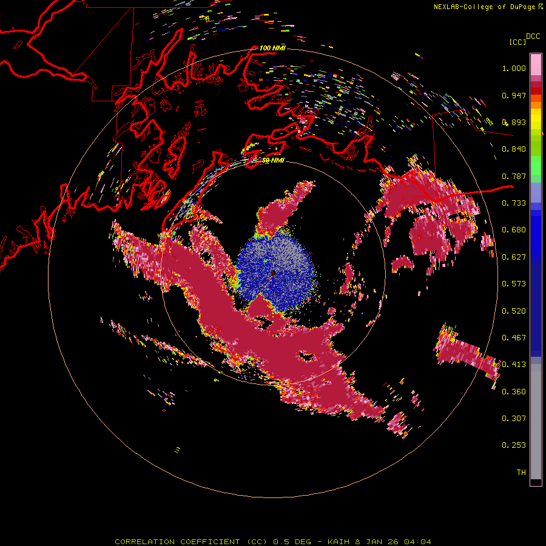Click the DCC label above color scale
This screenshot has height=546, width=546.
[533, 36]
